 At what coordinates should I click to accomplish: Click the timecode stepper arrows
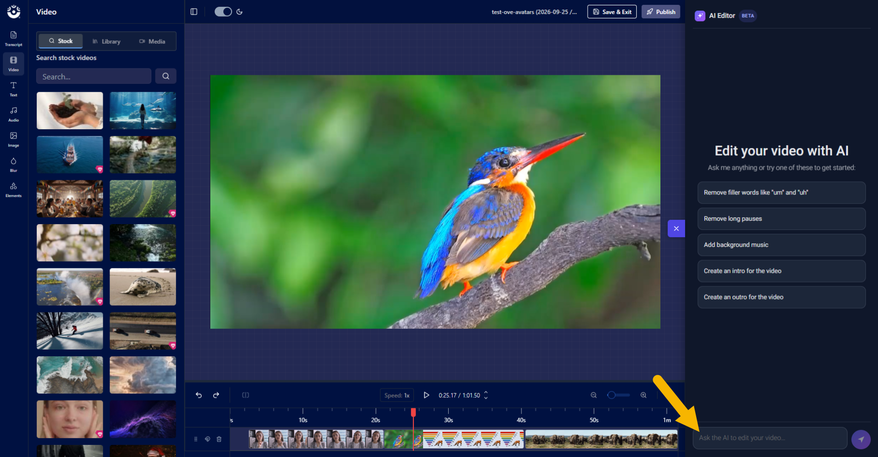tap(486, 395)
